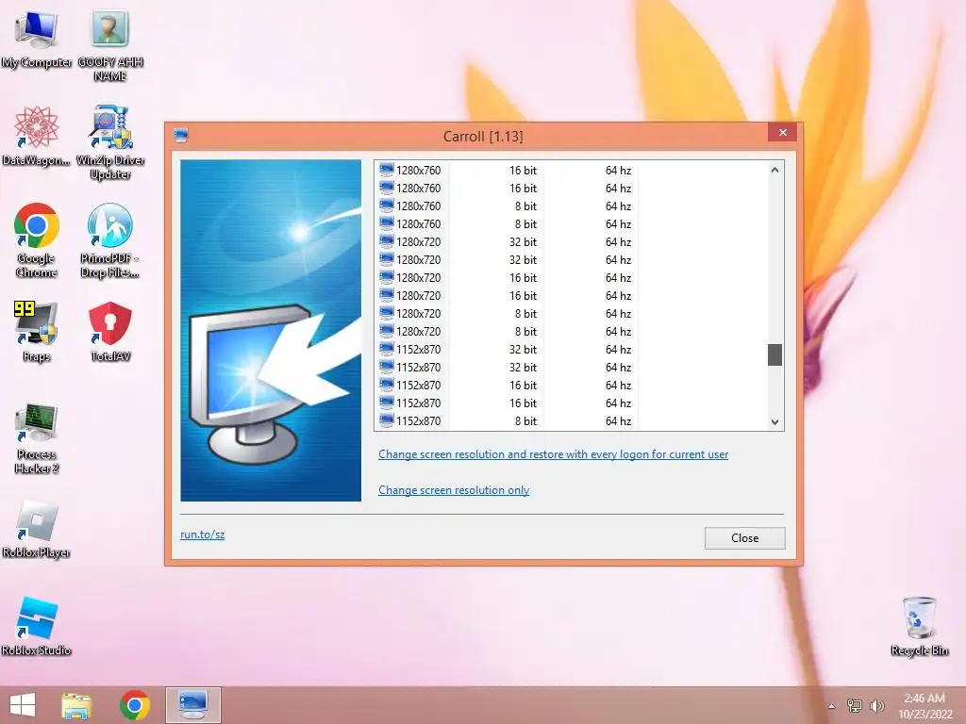The height and width of the screenshot is (724, 966).
Task: Click the resolution list scroll down arrow
Action: click(x=775, y=421)
